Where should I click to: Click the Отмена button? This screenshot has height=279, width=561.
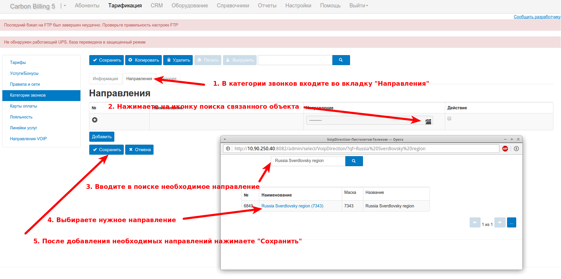click(139, 150)
